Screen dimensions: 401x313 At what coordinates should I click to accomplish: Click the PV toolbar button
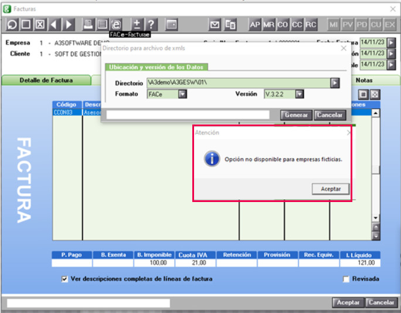pos(348,25)
